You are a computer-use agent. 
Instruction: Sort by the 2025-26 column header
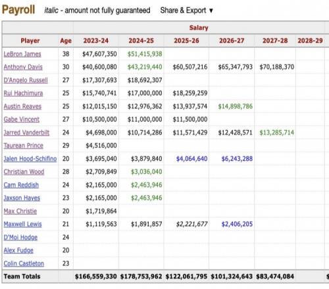click(x=186, y=41)
